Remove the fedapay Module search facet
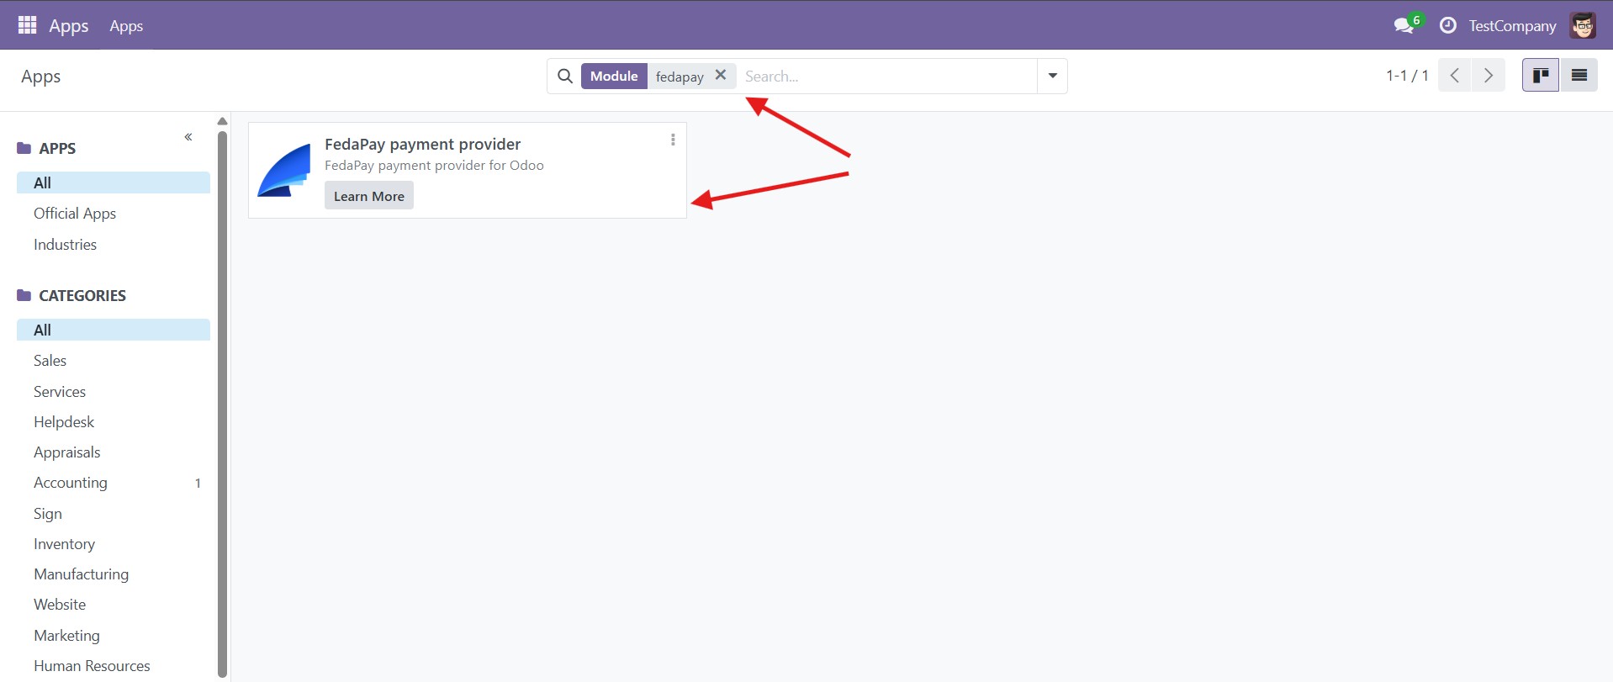The image size is (1613, 682). pyautogui.click(x=721, y=75)
